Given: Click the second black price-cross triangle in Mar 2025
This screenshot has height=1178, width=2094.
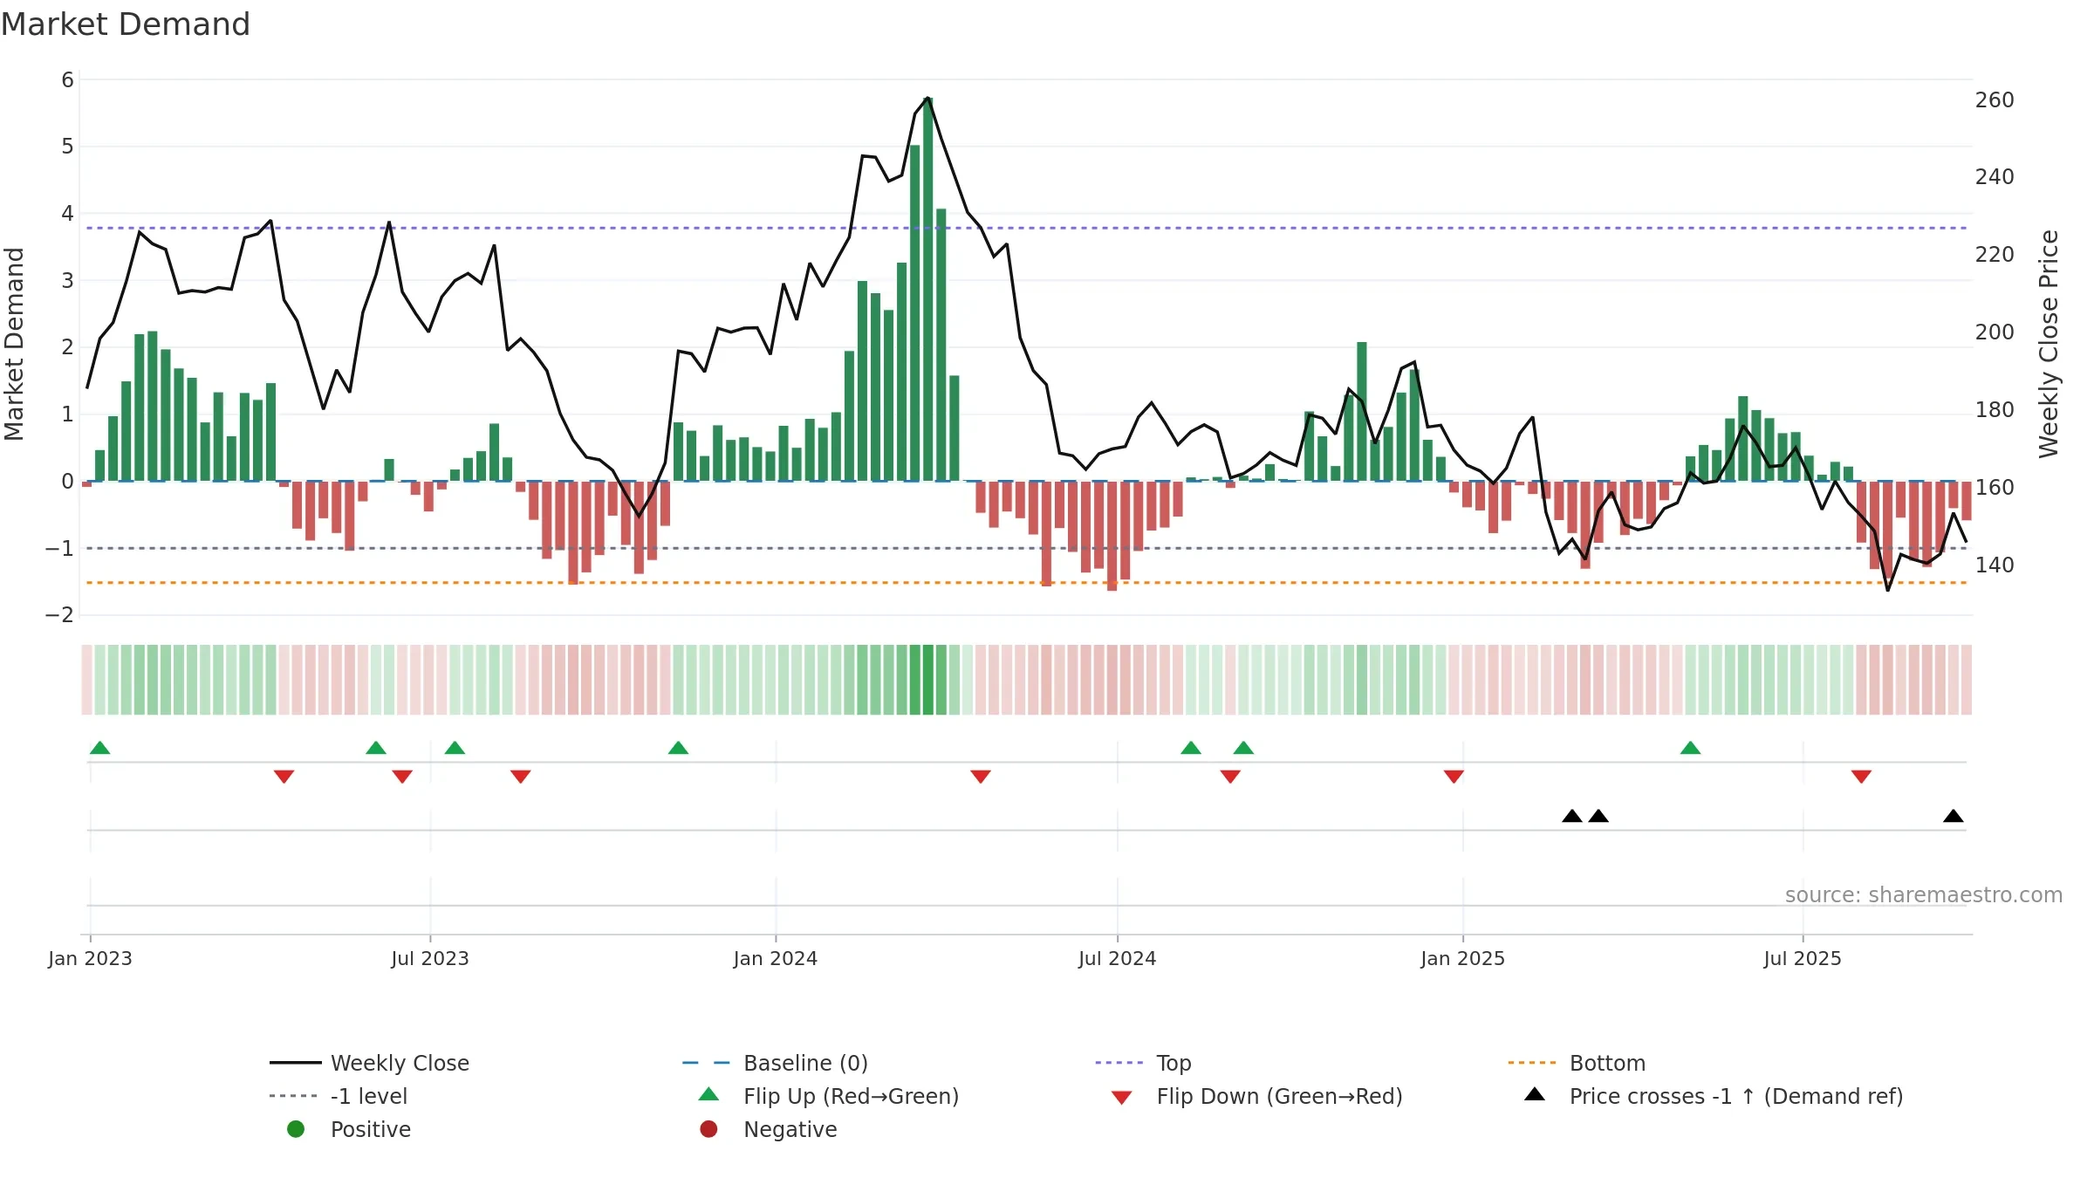Looking at the screenshot, I should (1598, 816).
